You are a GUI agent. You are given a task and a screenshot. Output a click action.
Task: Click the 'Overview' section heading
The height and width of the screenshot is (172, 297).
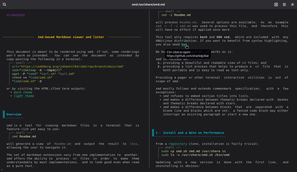(14, 114)
